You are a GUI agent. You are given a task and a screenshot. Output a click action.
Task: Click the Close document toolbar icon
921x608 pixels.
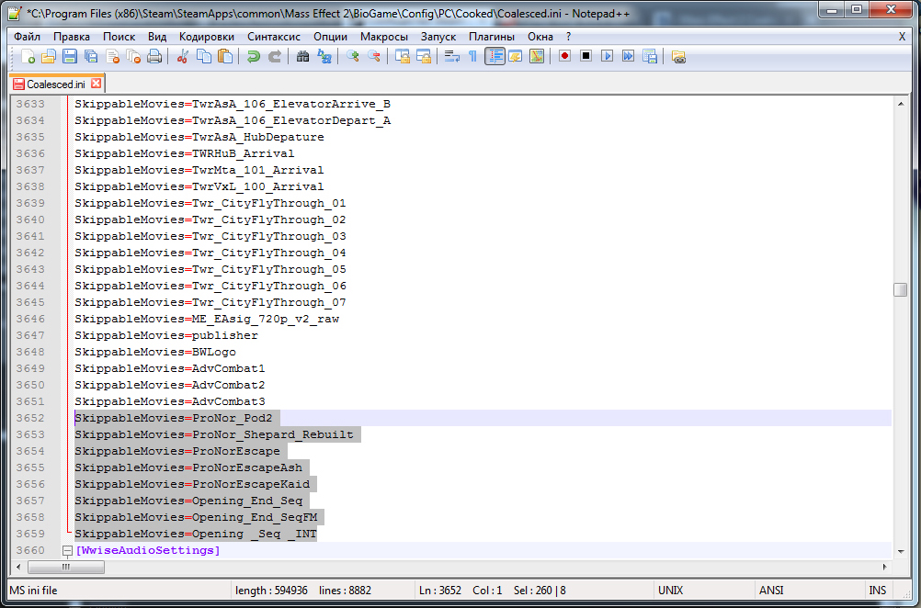[112, 56]
